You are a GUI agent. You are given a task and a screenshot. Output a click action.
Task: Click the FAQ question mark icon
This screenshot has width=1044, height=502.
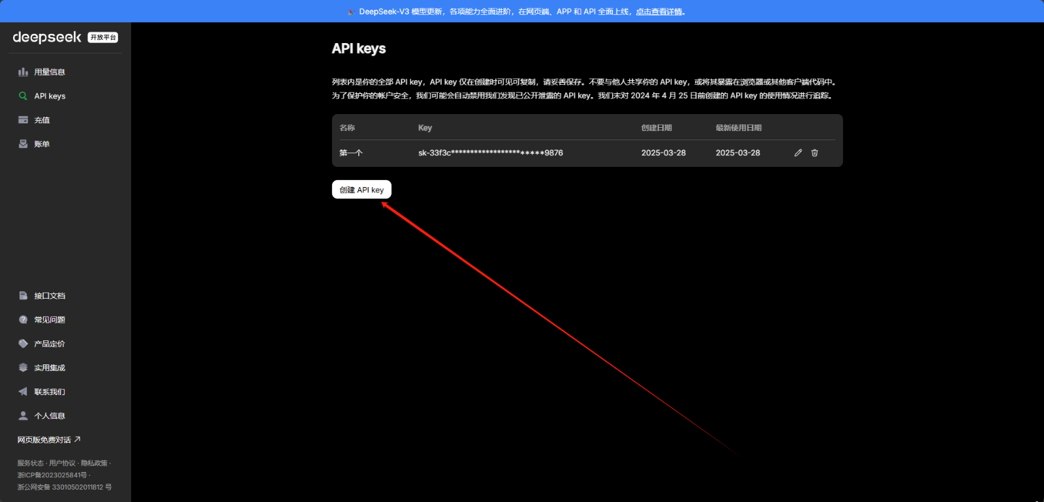point(23,320)
